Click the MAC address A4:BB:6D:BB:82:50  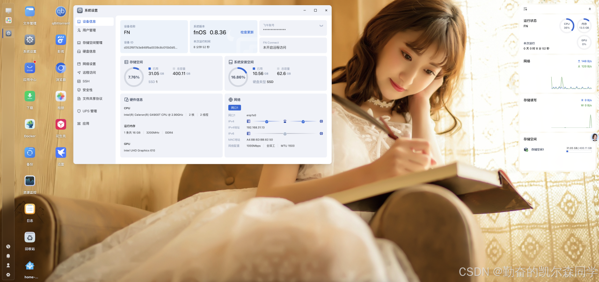point(260,140)
